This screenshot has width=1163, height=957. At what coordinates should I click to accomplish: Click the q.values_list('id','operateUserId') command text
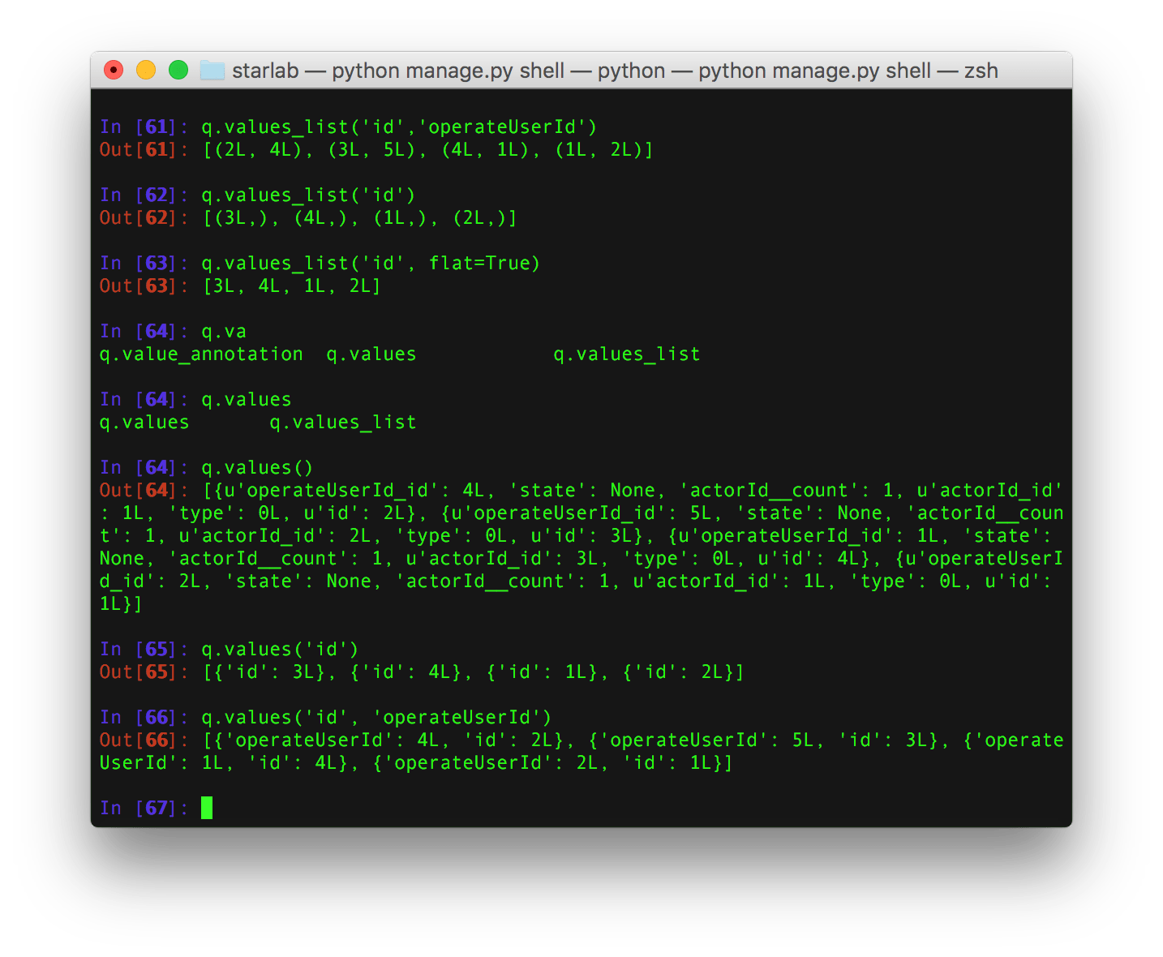pos(400,127)
